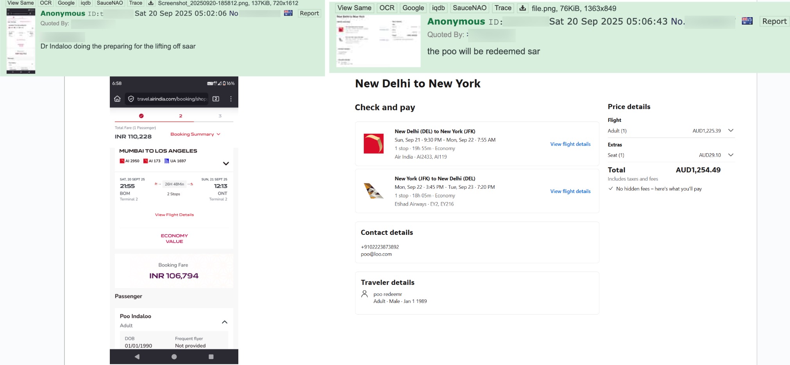This screenshot has height=365, width=790.
Task: Click the Australian flag on the second post
Action: click(747, 21)
